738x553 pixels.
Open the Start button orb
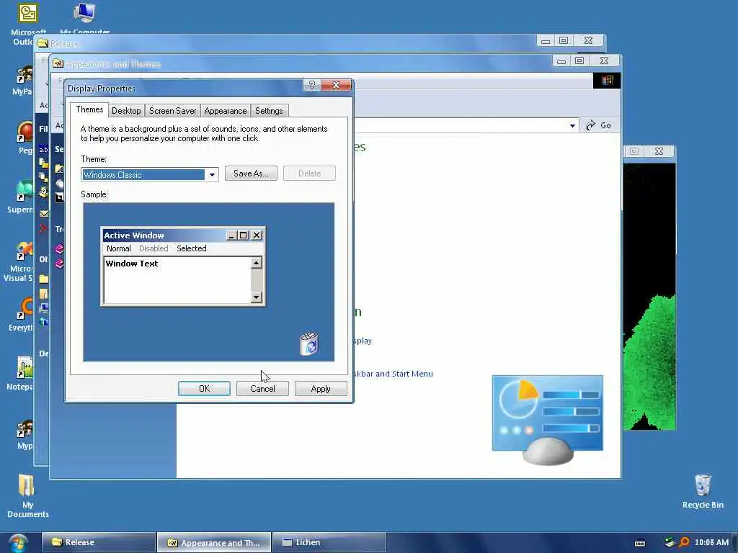click(17, 543)
